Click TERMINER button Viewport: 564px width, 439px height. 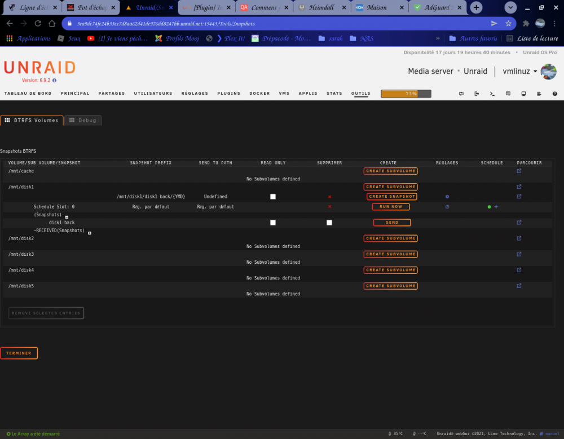19,353
